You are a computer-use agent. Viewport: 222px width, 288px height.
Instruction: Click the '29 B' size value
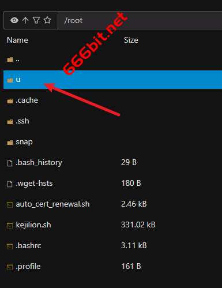pos(129,163)
